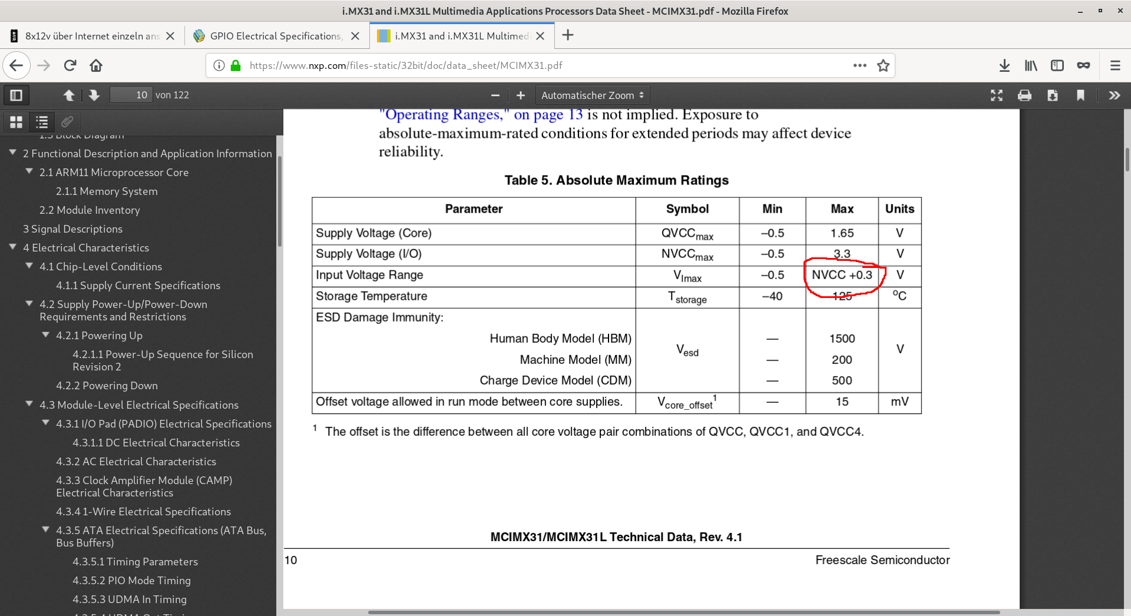1131x616 pixels.
Task: Close the i.MX31 and i.MX31L tab
Action: pyautogui.click(x=540, y=36)
